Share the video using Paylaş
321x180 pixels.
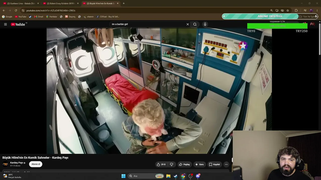pos(184,164)
